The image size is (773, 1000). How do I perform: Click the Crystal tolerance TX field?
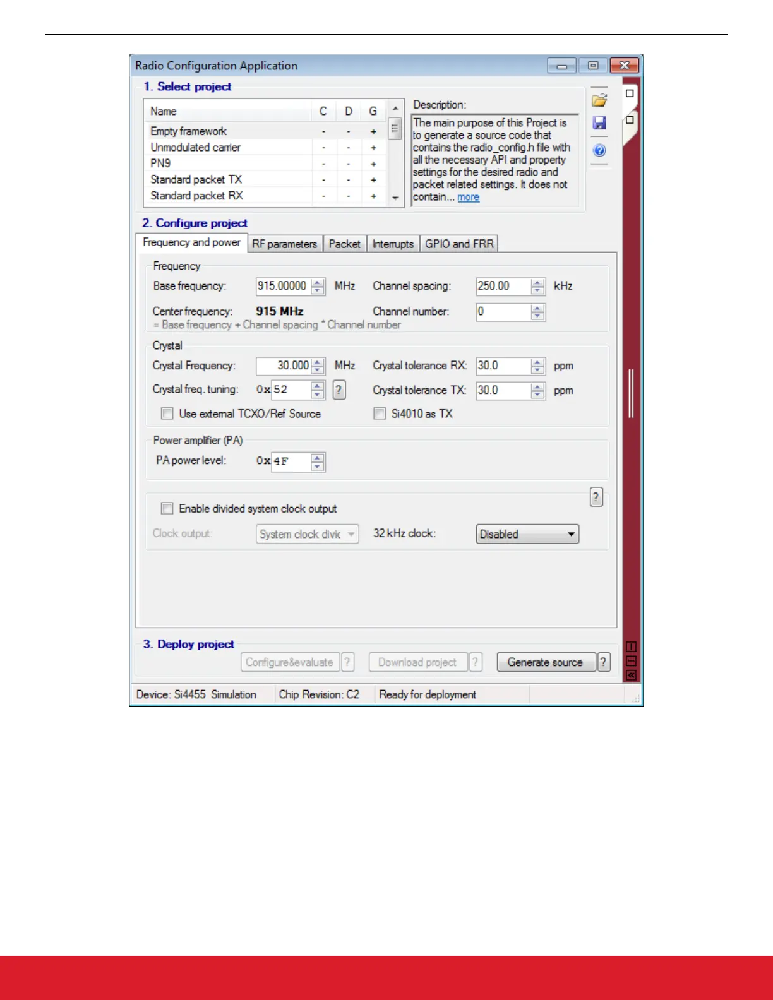tap(503, 390)
